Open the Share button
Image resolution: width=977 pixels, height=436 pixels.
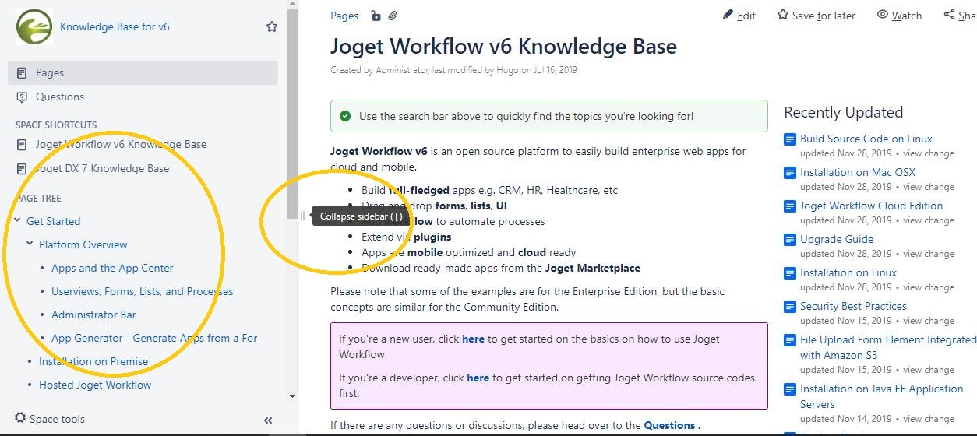point(959,15)
